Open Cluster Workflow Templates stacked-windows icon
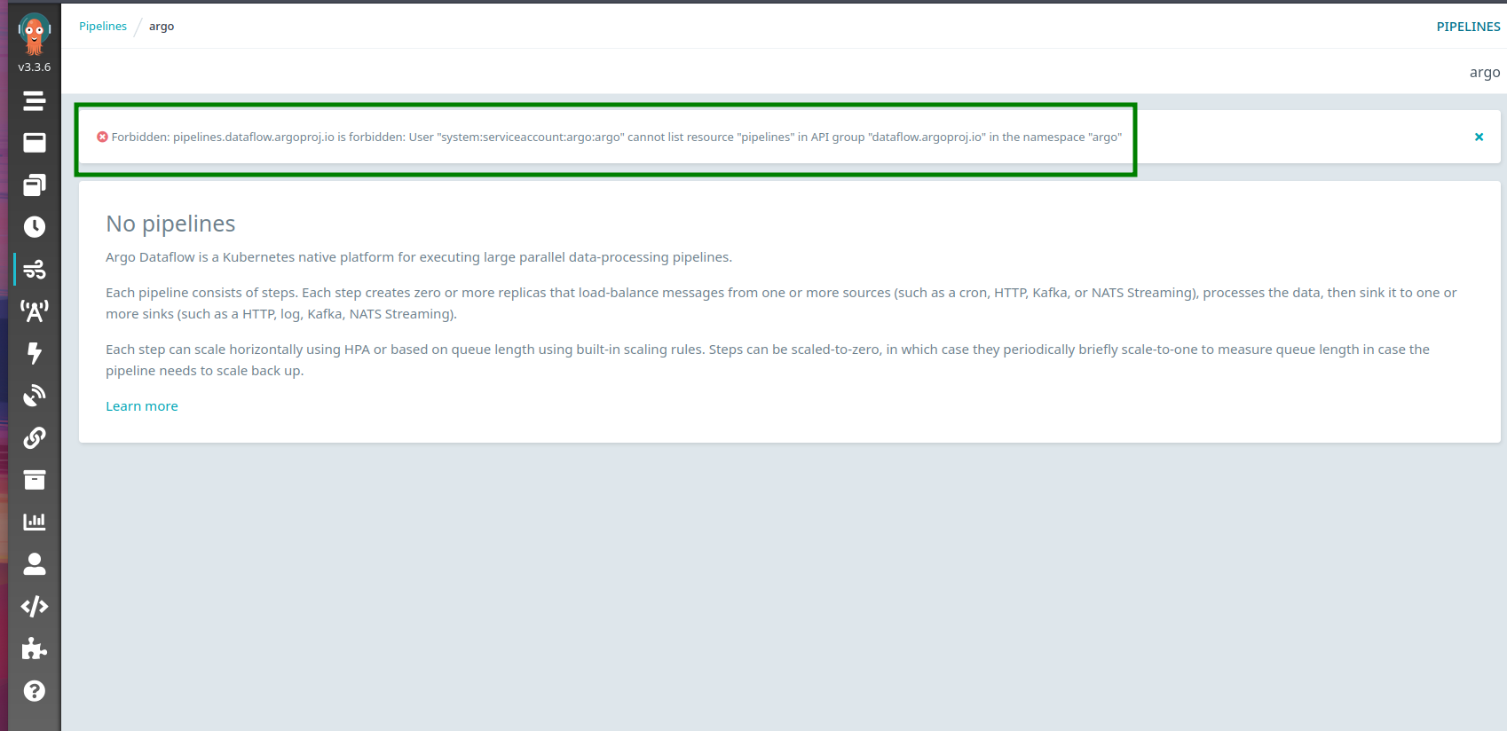Viewport: 1507px width, 731px height. (35, 185)
